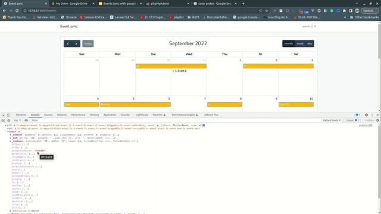Open the Other bookmarks folder

point(364,17)
